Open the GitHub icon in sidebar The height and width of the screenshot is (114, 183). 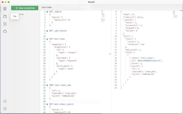(5, 31)
